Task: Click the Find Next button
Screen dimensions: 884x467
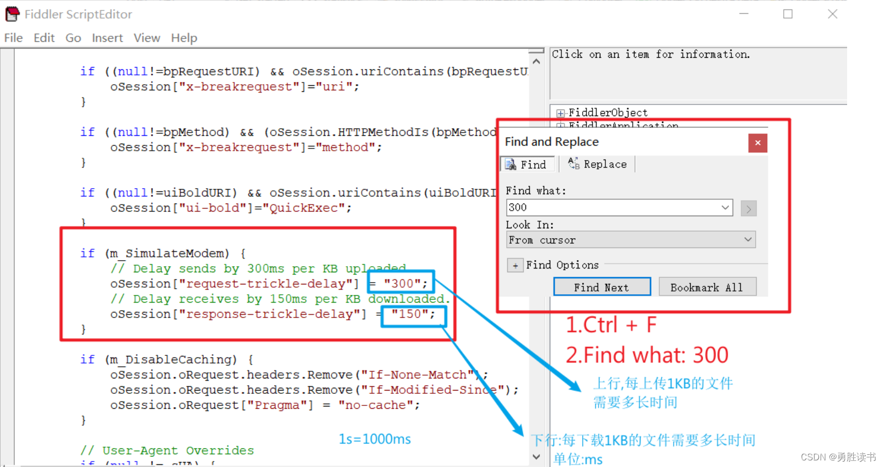Action: pyautogui.click(x=602, y=287)
